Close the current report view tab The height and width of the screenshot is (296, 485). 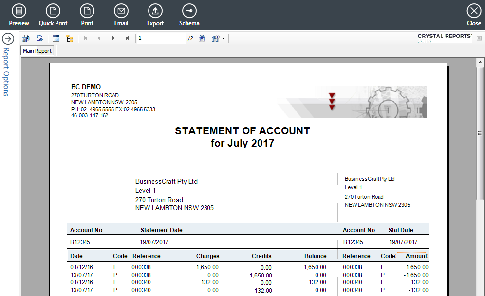click(479, 38)
